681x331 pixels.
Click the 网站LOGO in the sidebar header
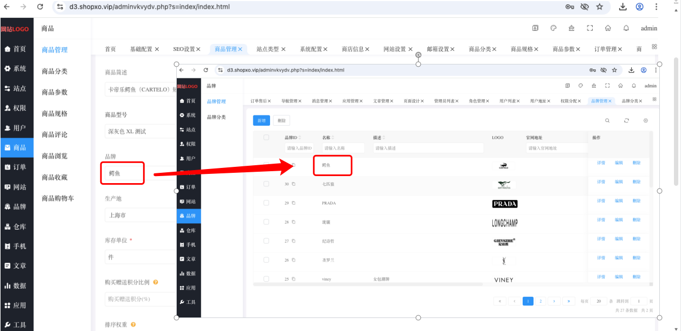click(15, 29)
